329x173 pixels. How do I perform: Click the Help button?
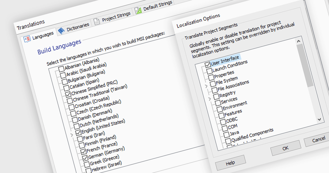click(230, 163)
